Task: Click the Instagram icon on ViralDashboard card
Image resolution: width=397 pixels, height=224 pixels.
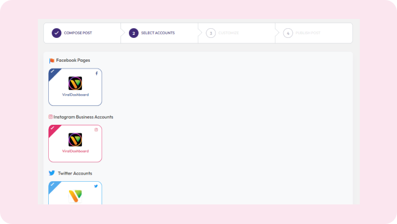Action: point(97,130)
